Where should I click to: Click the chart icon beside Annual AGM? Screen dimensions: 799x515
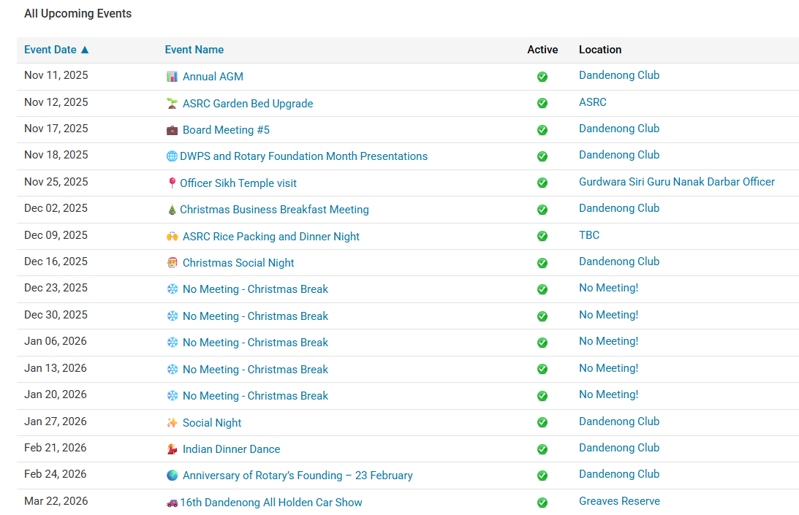pos(173,77)
